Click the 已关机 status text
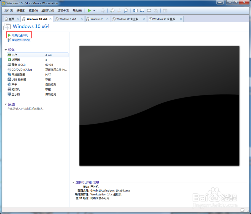This screenshot has height=214, width=251. tap(94, 187)
